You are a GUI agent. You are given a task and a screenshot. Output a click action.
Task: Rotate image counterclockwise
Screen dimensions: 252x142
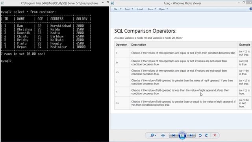[200, 135]
